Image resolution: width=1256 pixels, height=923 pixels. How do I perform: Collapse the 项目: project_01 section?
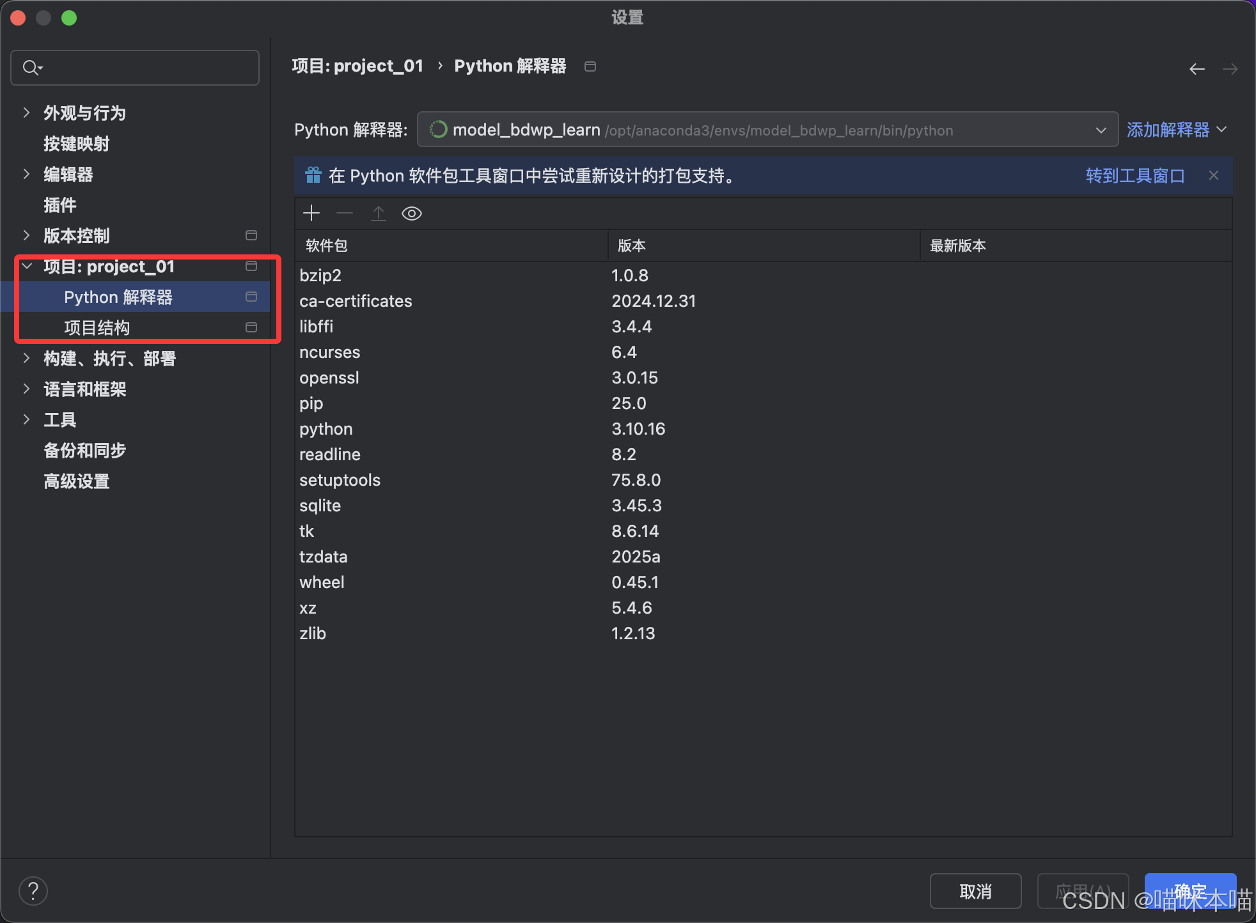pos(26,267)
